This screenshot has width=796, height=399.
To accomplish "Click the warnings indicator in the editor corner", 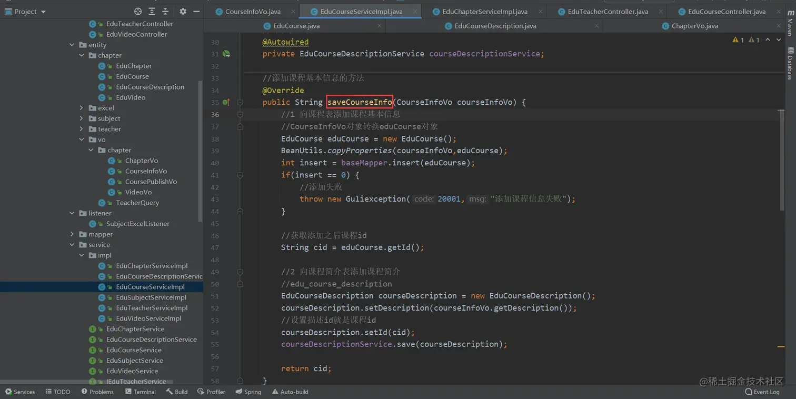I will tap(746, 40).
